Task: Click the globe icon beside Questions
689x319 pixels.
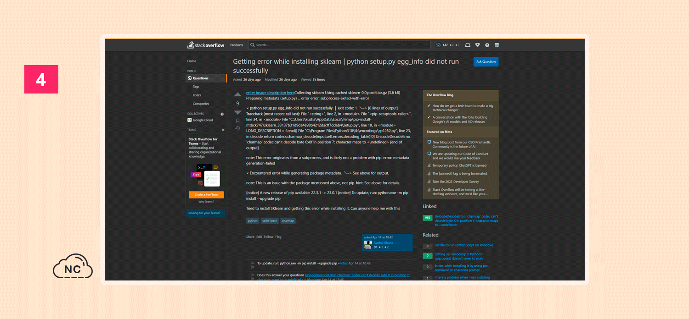Action: pos(190,78)
